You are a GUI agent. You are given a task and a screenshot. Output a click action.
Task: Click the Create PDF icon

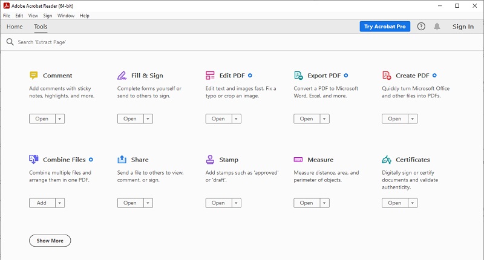click(x=387, y=75)
